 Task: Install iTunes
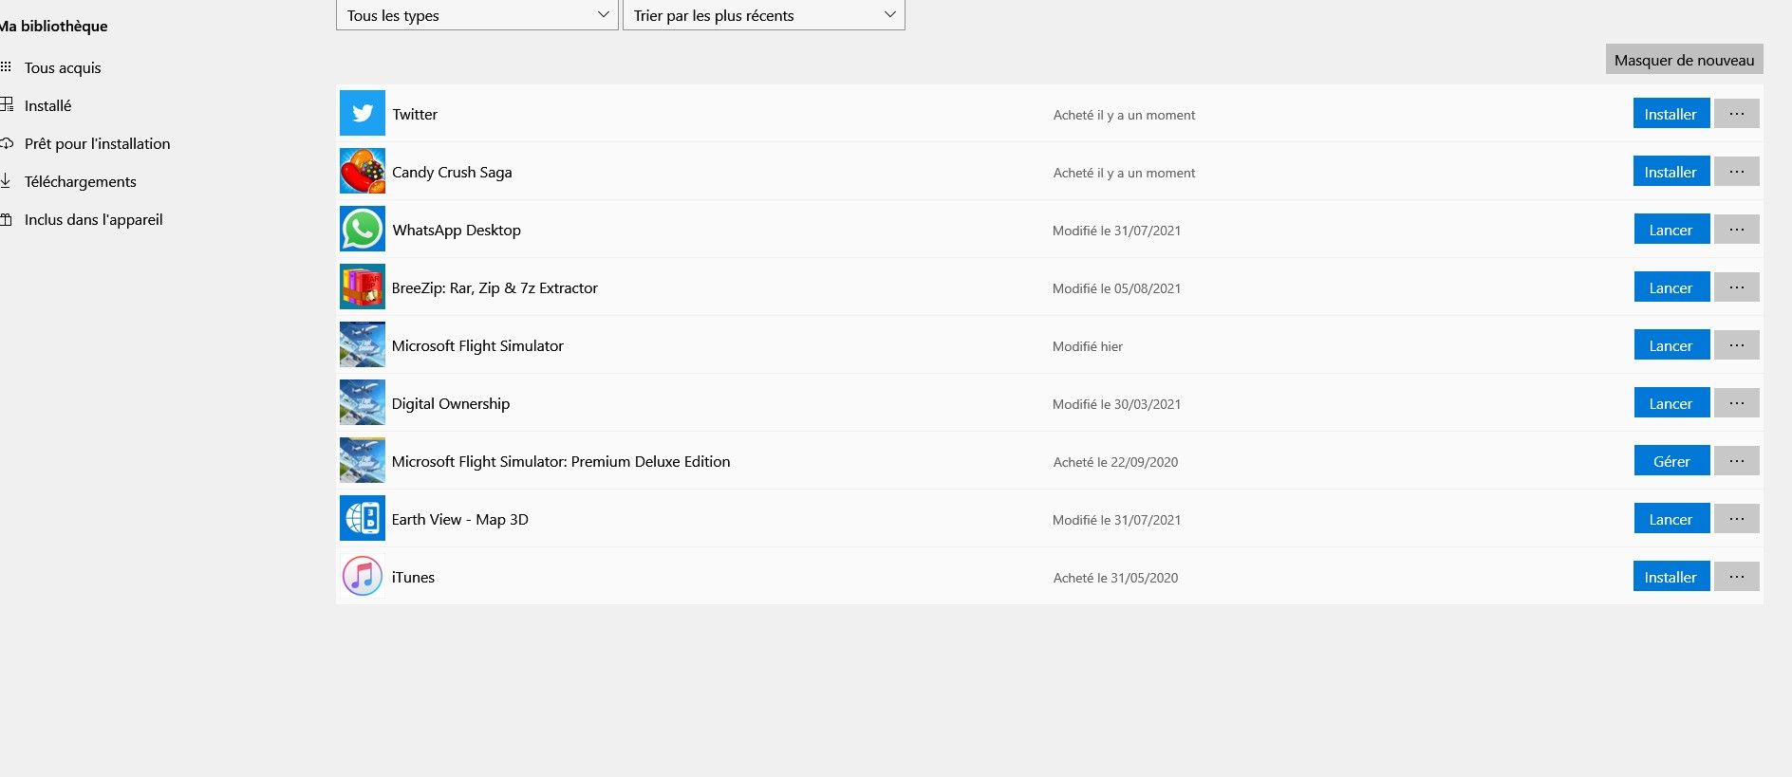coord(1671,577)
